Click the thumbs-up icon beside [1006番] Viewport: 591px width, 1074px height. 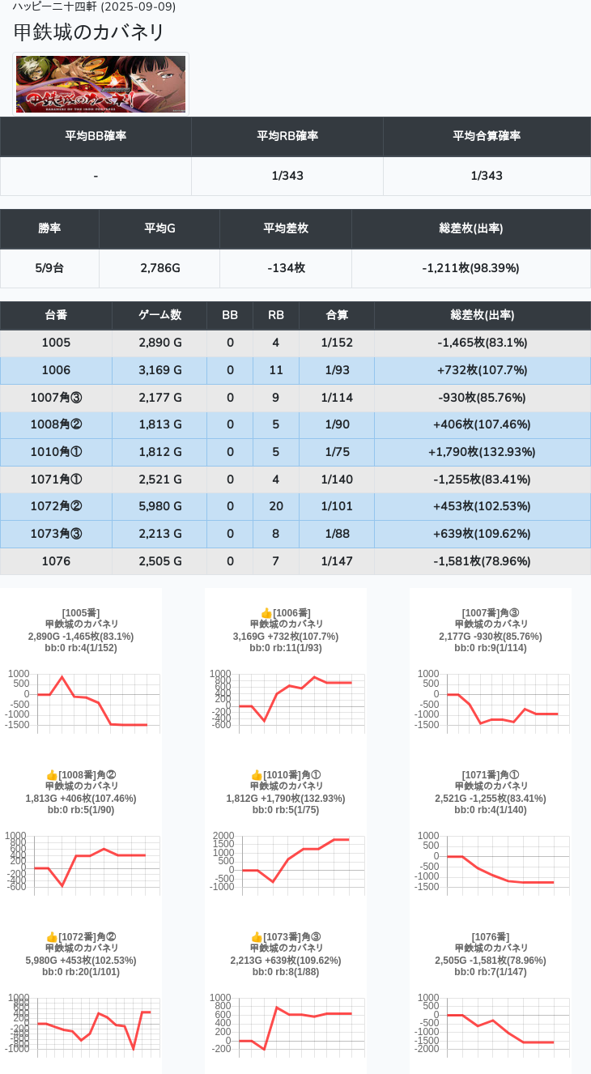point(266,613)
